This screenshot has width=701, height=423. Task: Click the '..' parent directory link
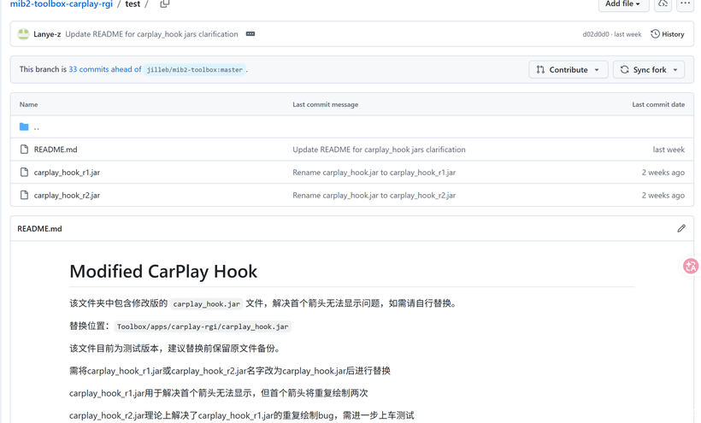(37, 127)
